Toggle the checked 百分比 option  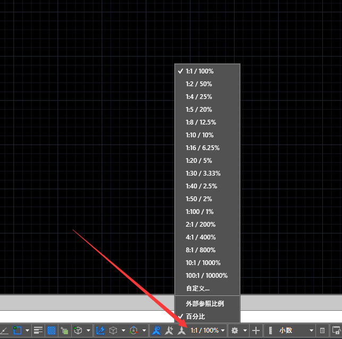[207, 316]
